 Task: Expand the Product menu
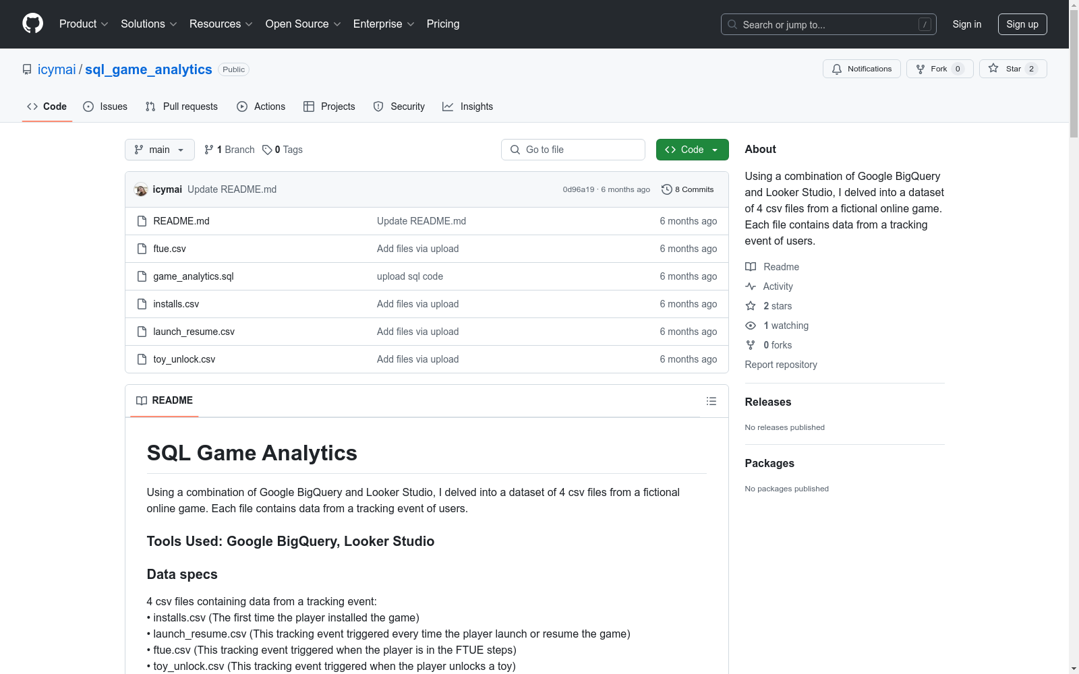(x=84, y=24)
